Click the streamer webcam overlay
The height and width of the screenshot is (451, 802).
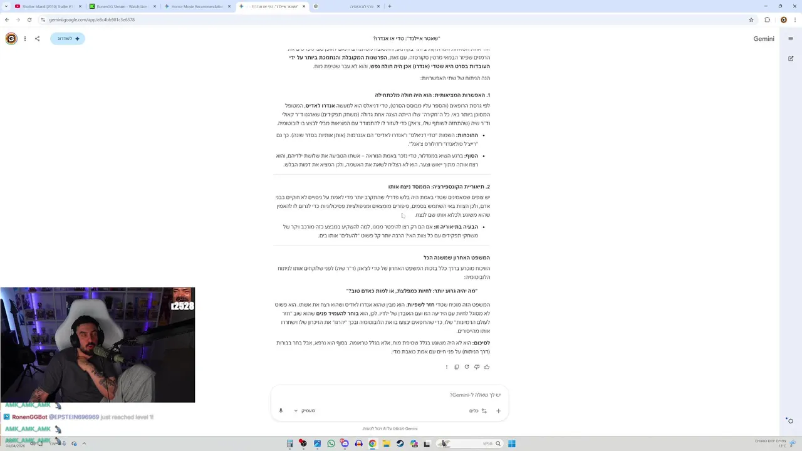tap(98, 345)
